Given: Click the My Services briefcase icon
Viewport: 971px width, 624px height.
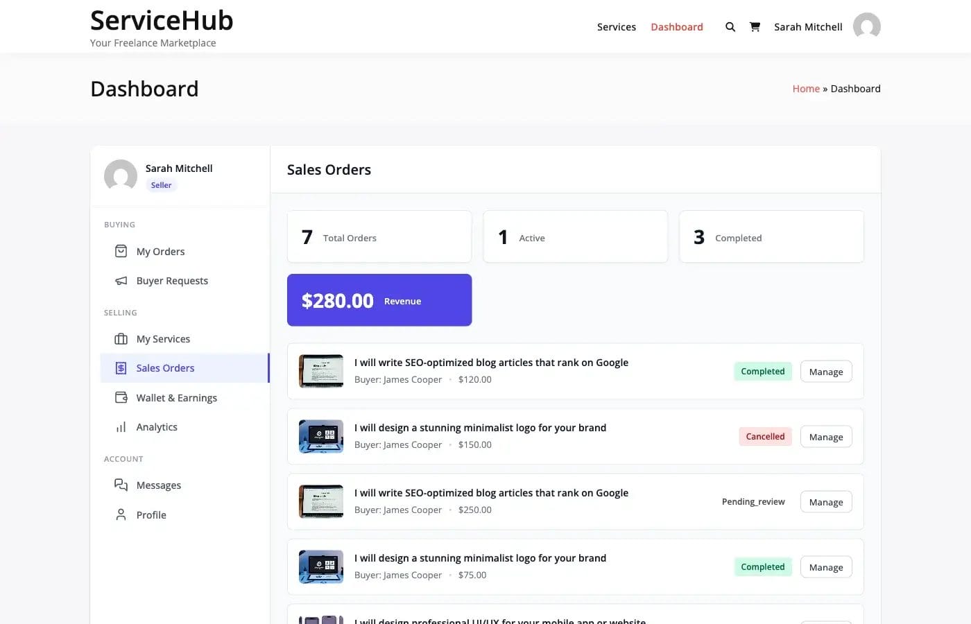Looking at the screenshot, I should click(x=121, y=339).
